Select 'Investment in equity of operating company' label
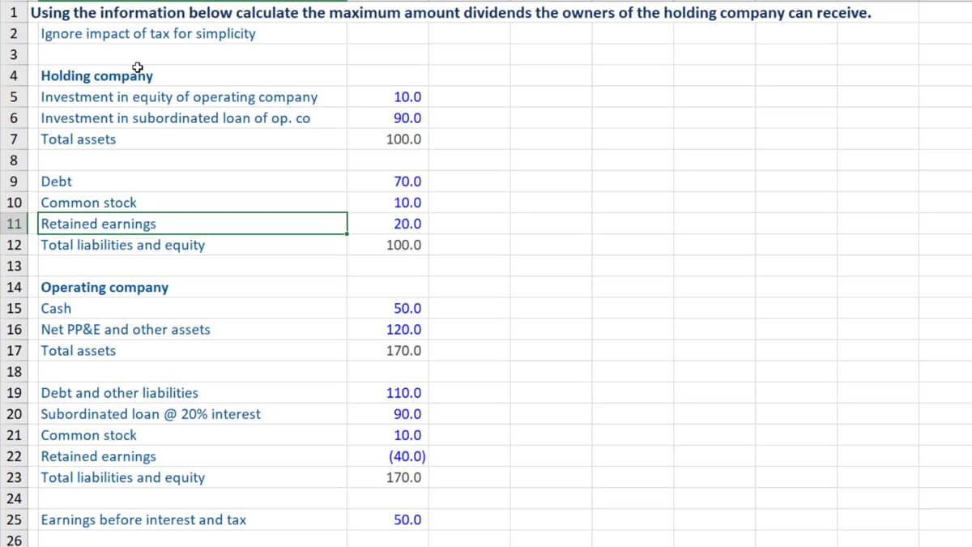This screenshot has height=547, width=972. 179,97
